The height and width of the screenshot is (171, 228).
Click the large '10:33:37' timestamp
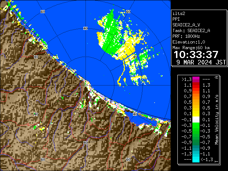click(196, 55)
